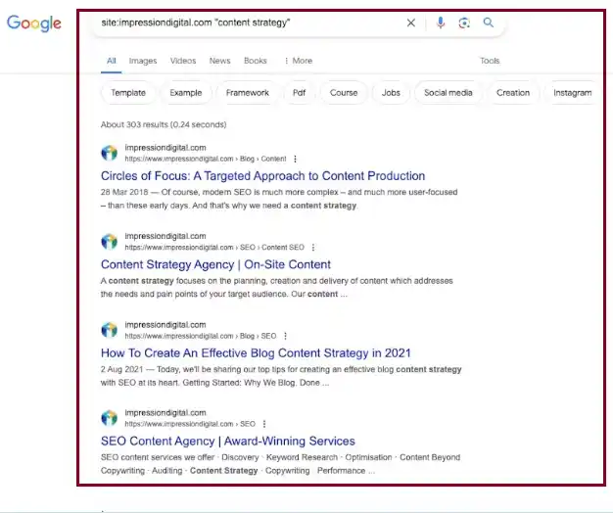Viewport: 613px width, 513px height.
Task: Open three-dot menu for last SEO result
Action: coord(264,424)
